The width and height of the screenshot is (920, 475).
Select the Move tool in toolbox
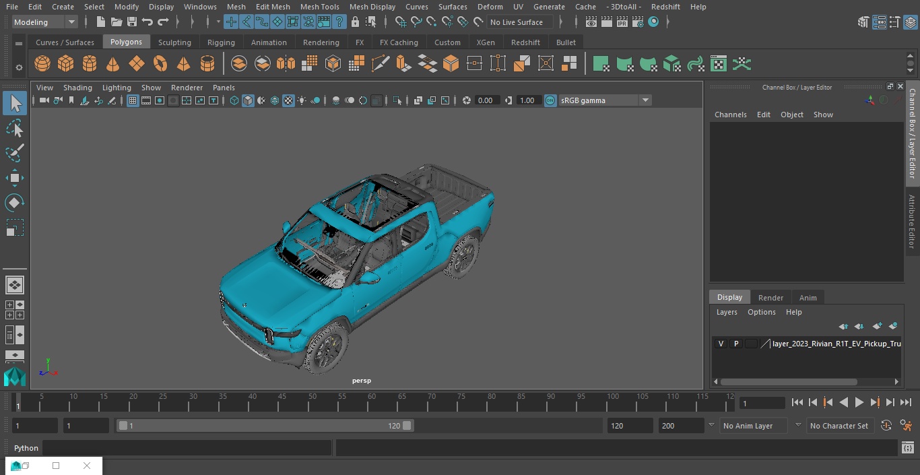[x=14, y=178]
